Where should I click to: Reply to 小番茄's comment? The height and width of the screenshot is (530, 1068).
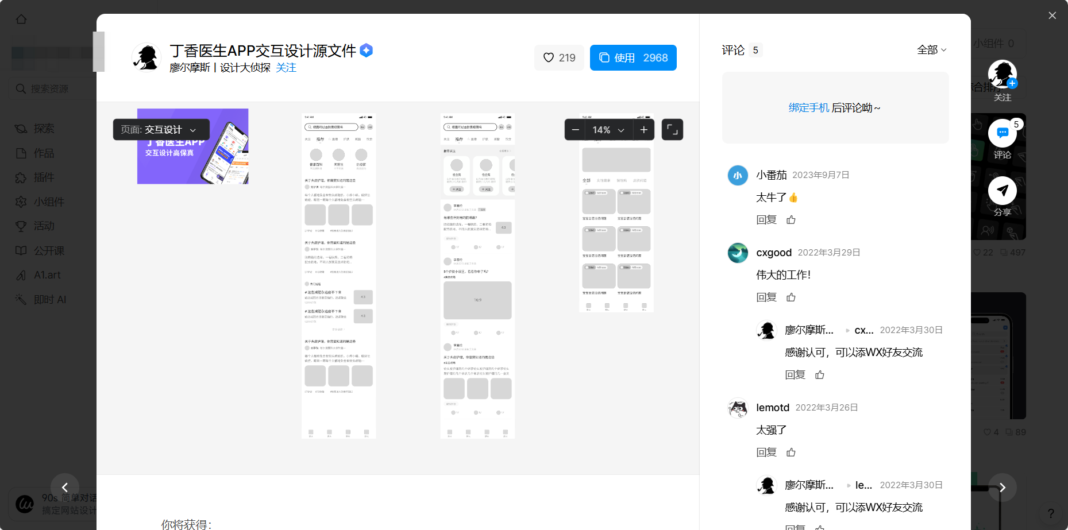pos(766,220)
